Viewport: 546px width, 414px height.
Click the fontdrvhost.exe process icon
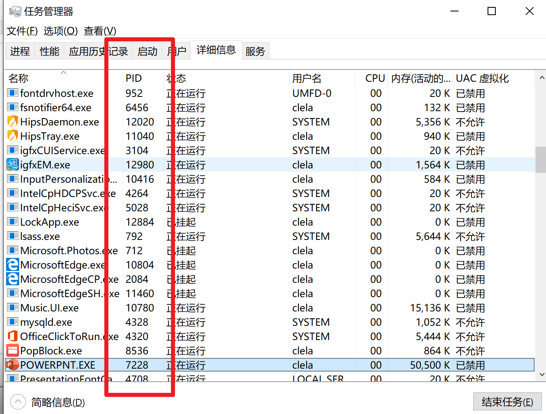[13, 93]
